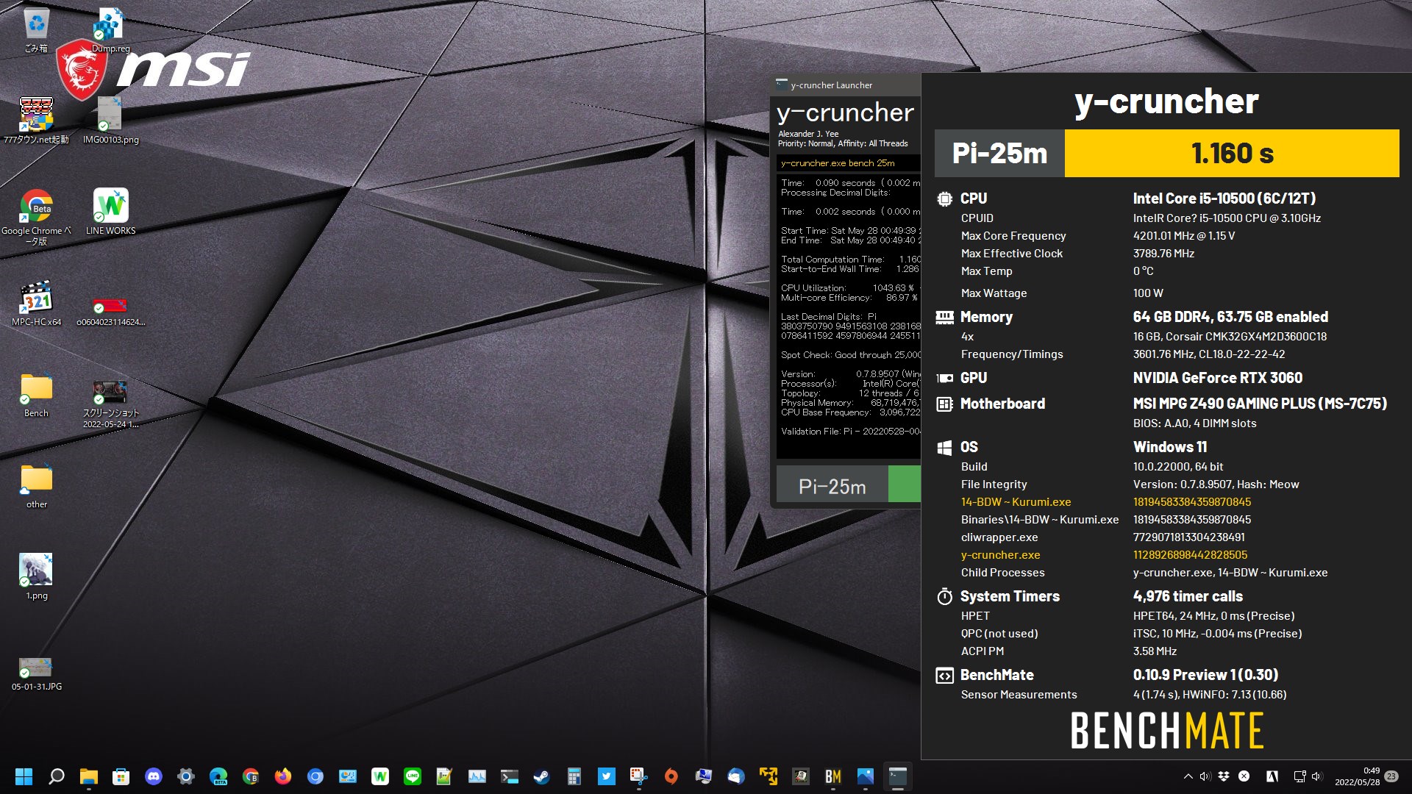Screen dimensions: 1412x794
Task: Click green run button beside Pi-25m
Action: click(x=905, y=484)
